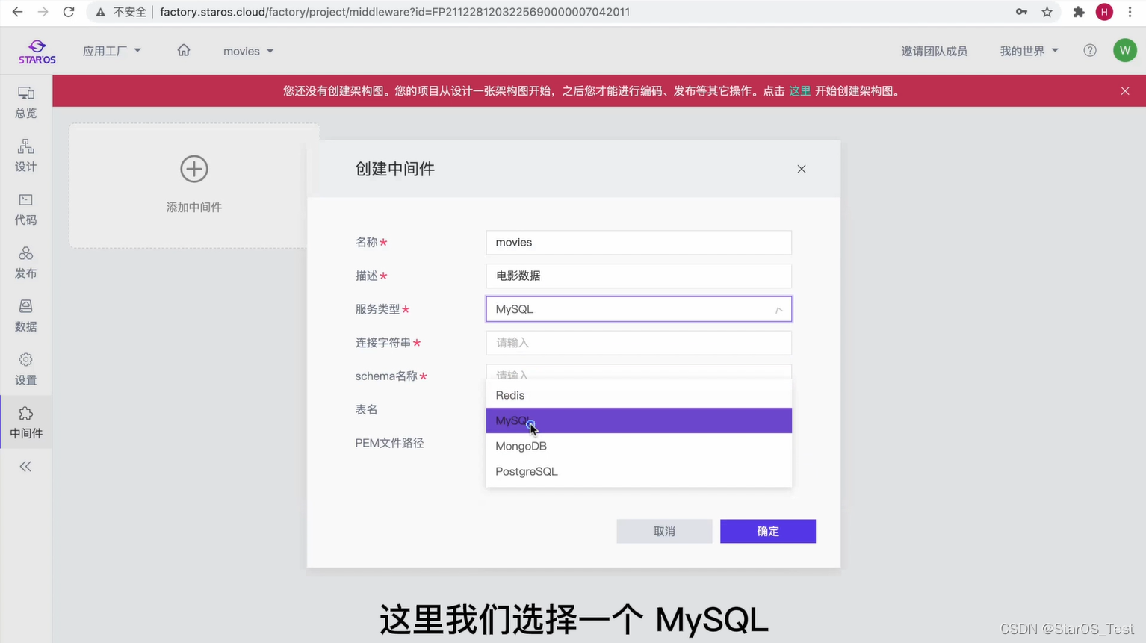
Task: Select 中间件 in the sidebar
Action: pyautogui.click(x=25, y=423)
